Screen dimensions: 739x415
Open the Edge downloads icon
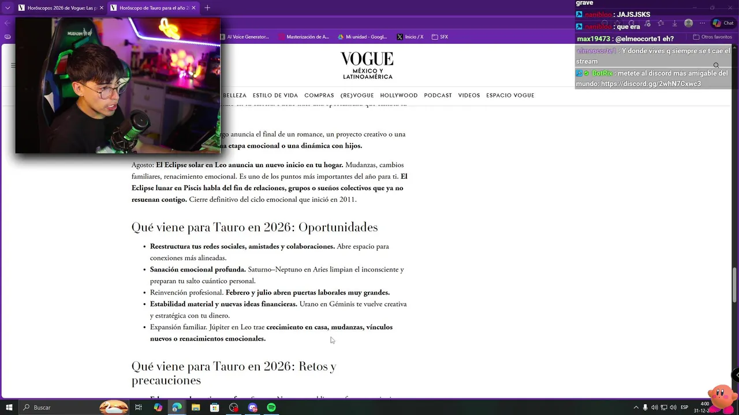click(674, 23)
